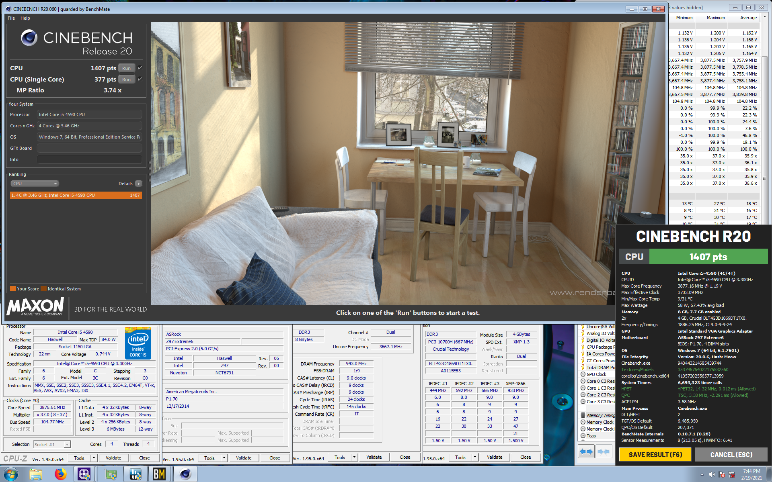Cancel the BenchMate result dialog
Screen dimensions: 772x482
(x=731, y=455)
